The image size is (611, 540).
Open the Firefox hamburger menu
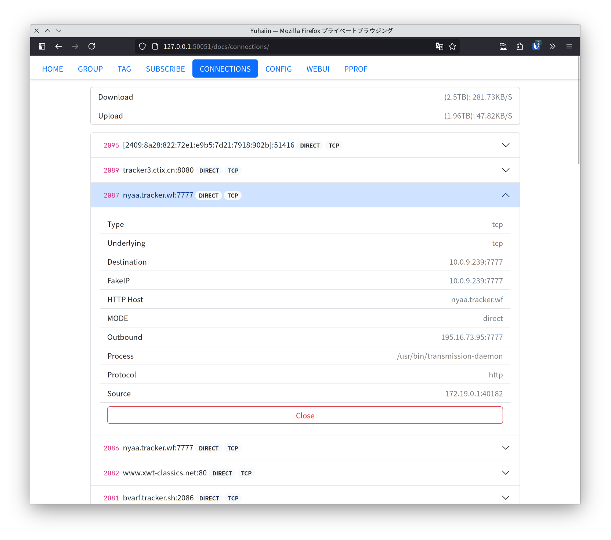(569, 46)
